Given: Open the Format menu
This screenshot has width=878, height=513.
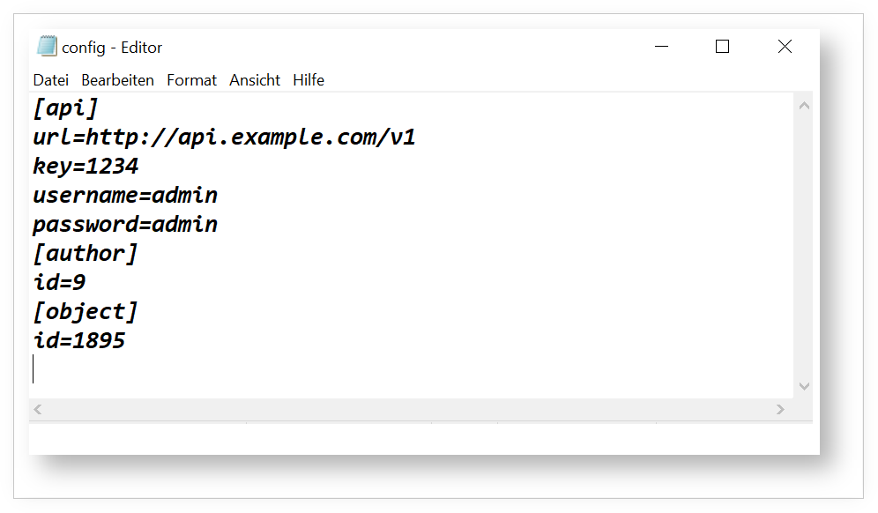Looking at the screenshot, I should click(x=191, y=80).
